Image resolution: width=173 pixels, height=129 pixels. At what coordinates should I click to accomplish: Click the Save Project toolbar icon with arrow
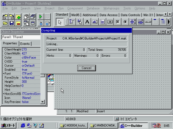(12, 17)
